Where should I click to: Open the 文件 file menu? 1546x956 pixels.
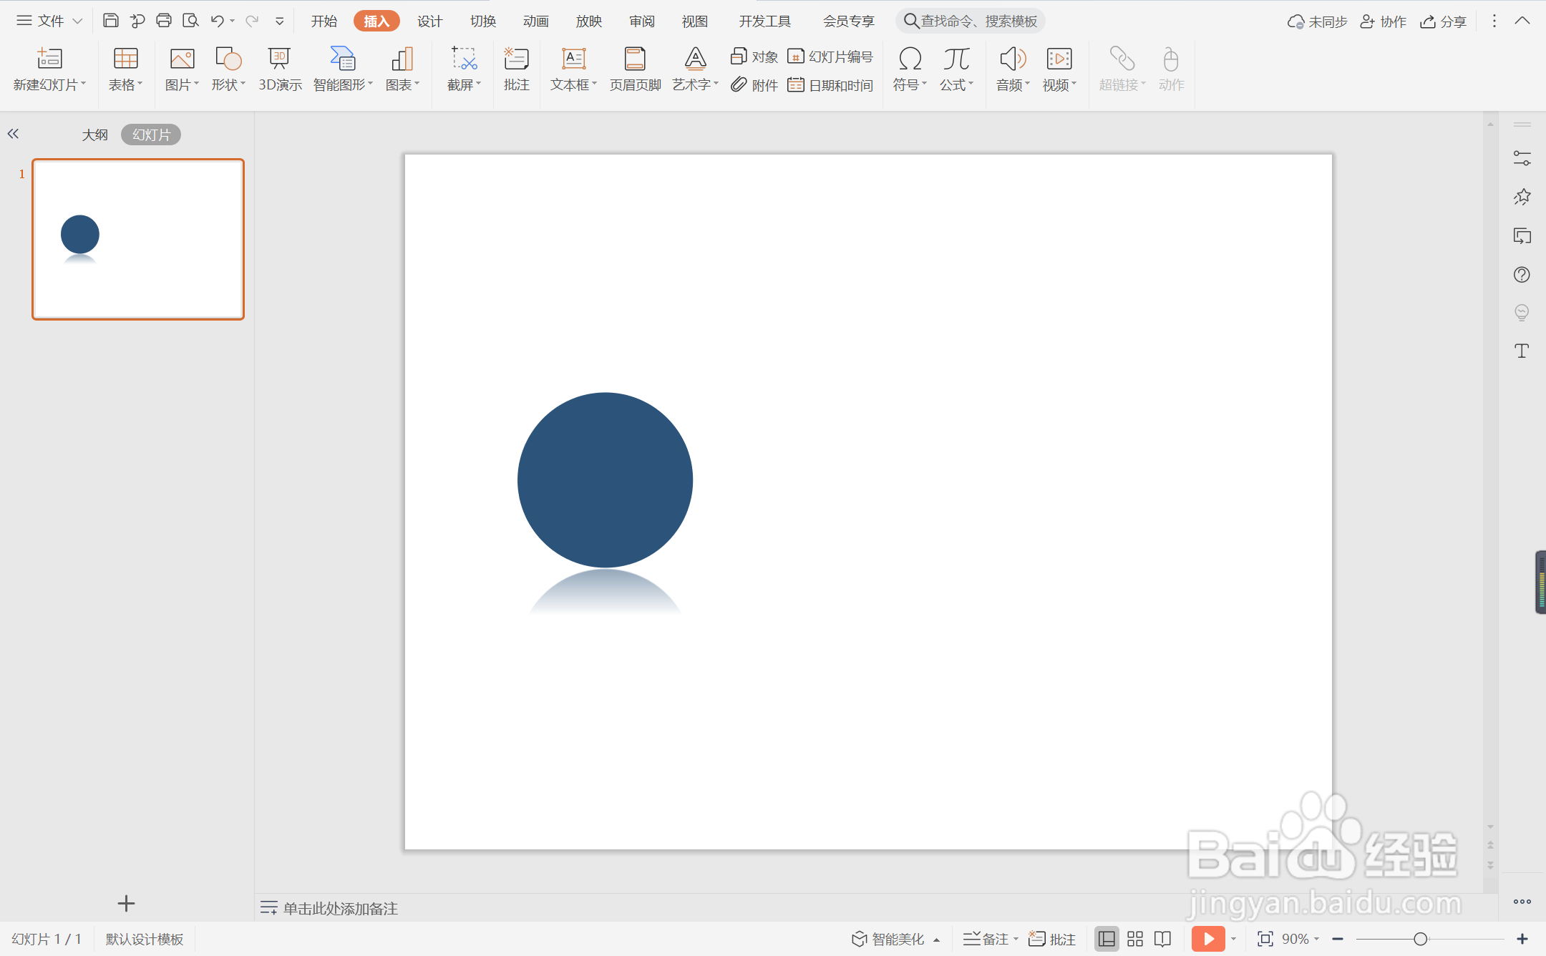(x=49, y=21)
